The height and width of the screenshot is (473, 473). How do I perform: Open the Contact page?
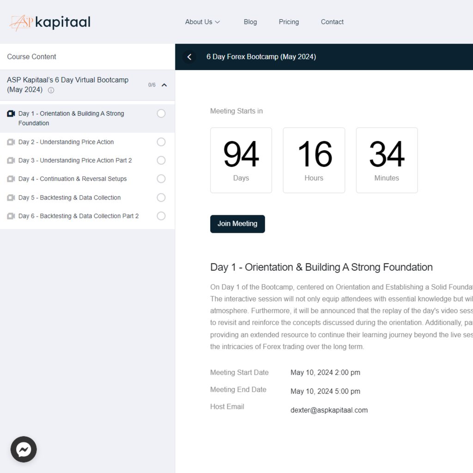[x=332, y=22]
